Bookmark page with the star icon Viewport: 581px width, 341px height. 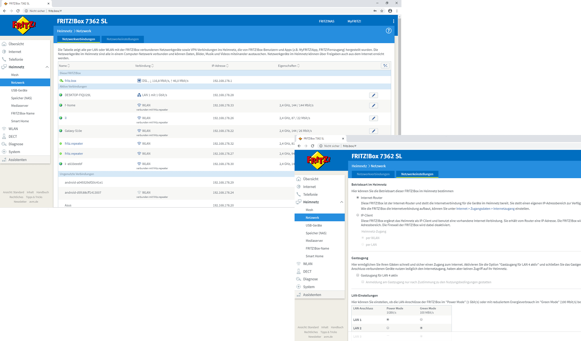(x=382, y=11)
